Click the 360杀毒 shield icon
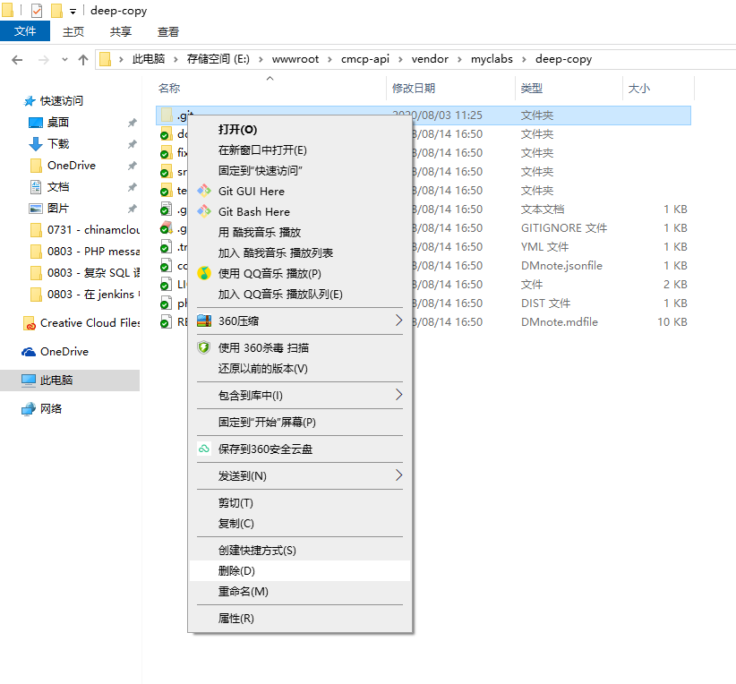 (x=204, y=348)
